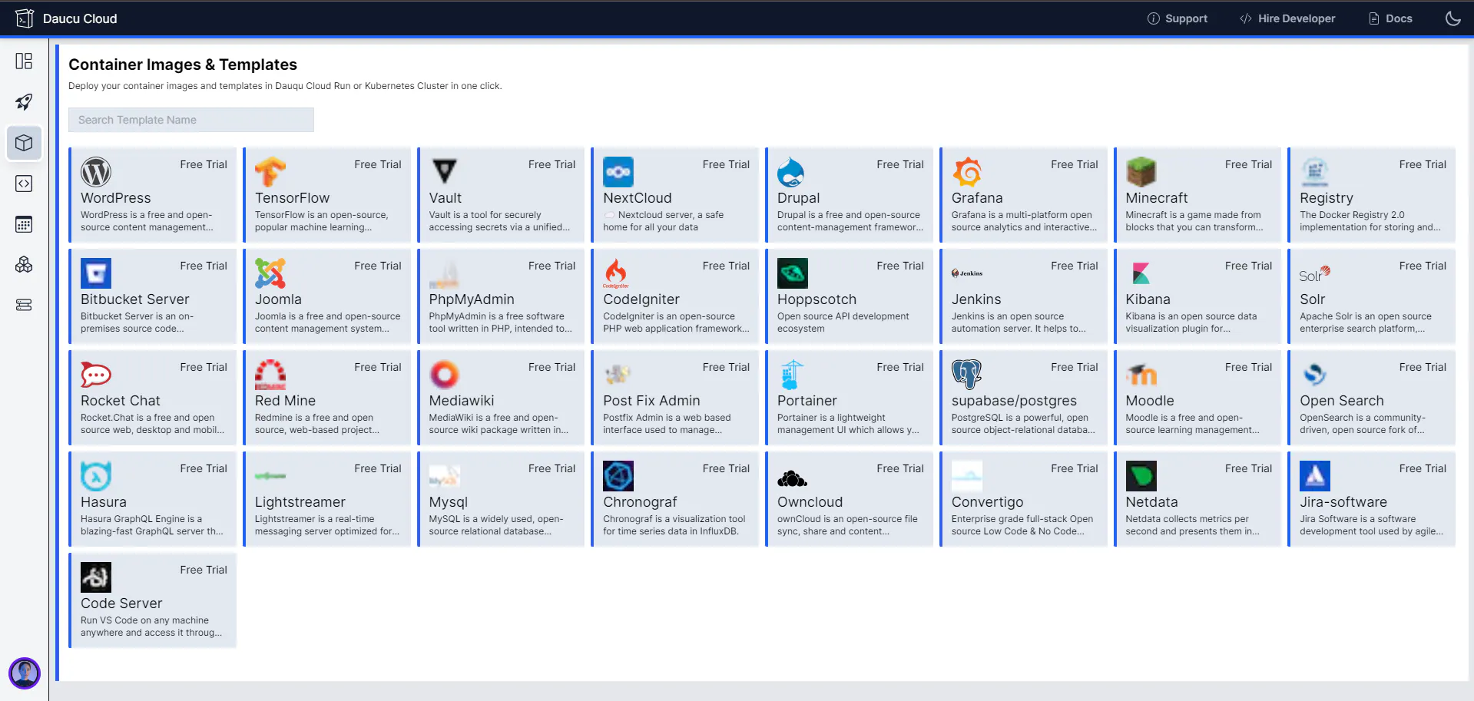The image size is (1474, 701).
Task: Click the Red Mine logo thumbnail
Action: click(x=270, y=375)
